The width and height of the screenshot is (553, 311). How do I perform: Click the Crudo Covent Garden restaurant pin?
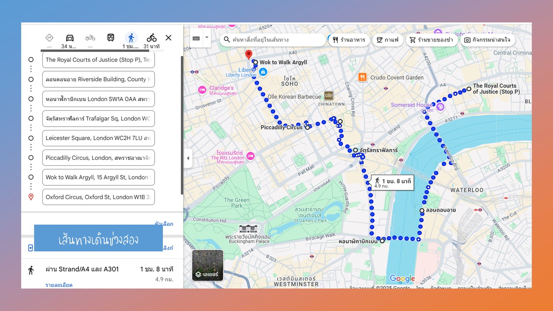coord(362,77)
